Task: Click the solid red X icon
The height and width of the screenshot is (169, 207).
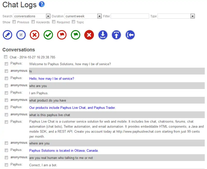Action: pyautogui.click(x=89, y=35)
